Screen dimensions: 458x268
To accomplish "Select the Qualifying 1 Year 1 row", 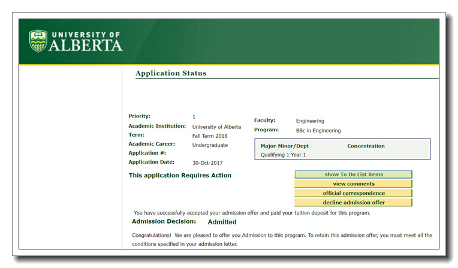I will [283, 155].
